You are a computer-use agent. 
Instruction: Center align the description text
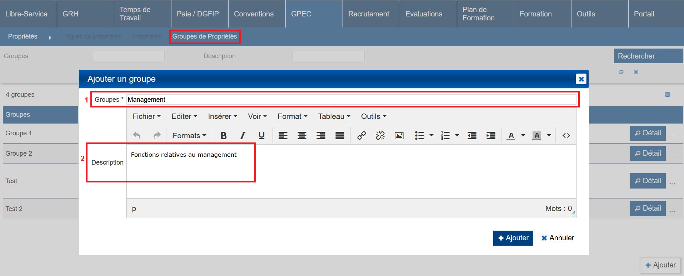[x=302, y=136]
